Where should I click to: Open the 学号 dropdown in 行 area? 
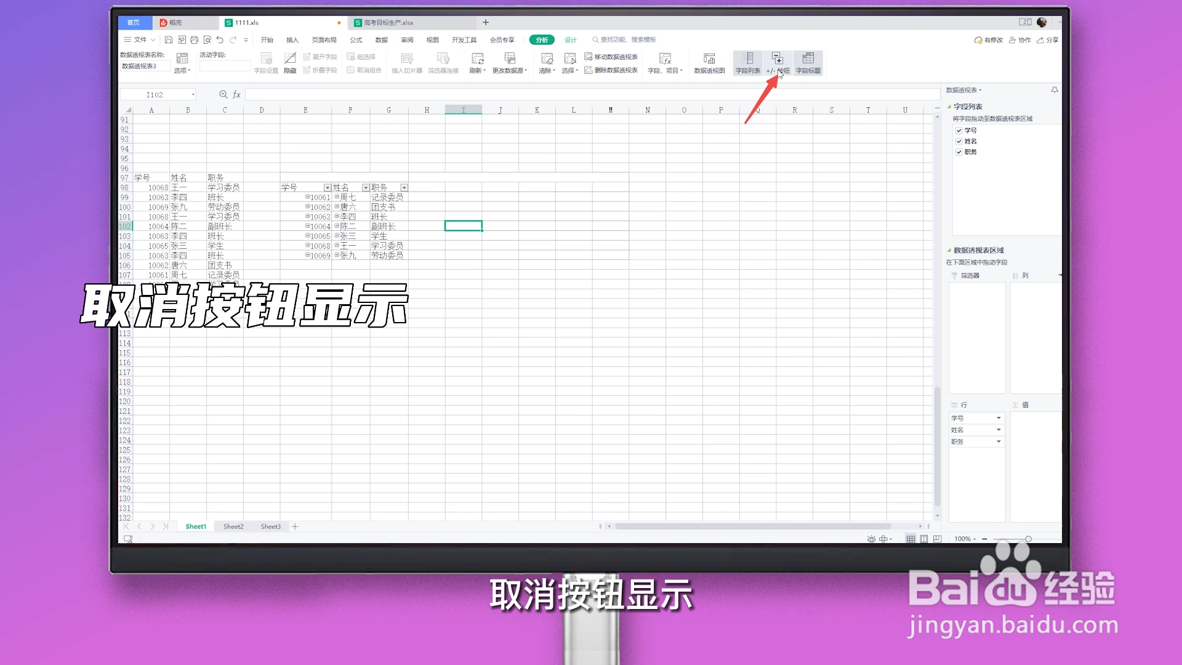[997, 417]
